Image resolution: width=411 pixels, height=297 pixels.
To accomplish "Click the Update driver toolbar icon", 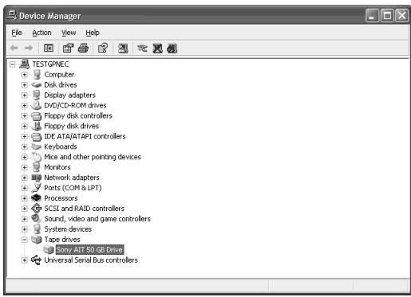I will [x=142, y=48].
